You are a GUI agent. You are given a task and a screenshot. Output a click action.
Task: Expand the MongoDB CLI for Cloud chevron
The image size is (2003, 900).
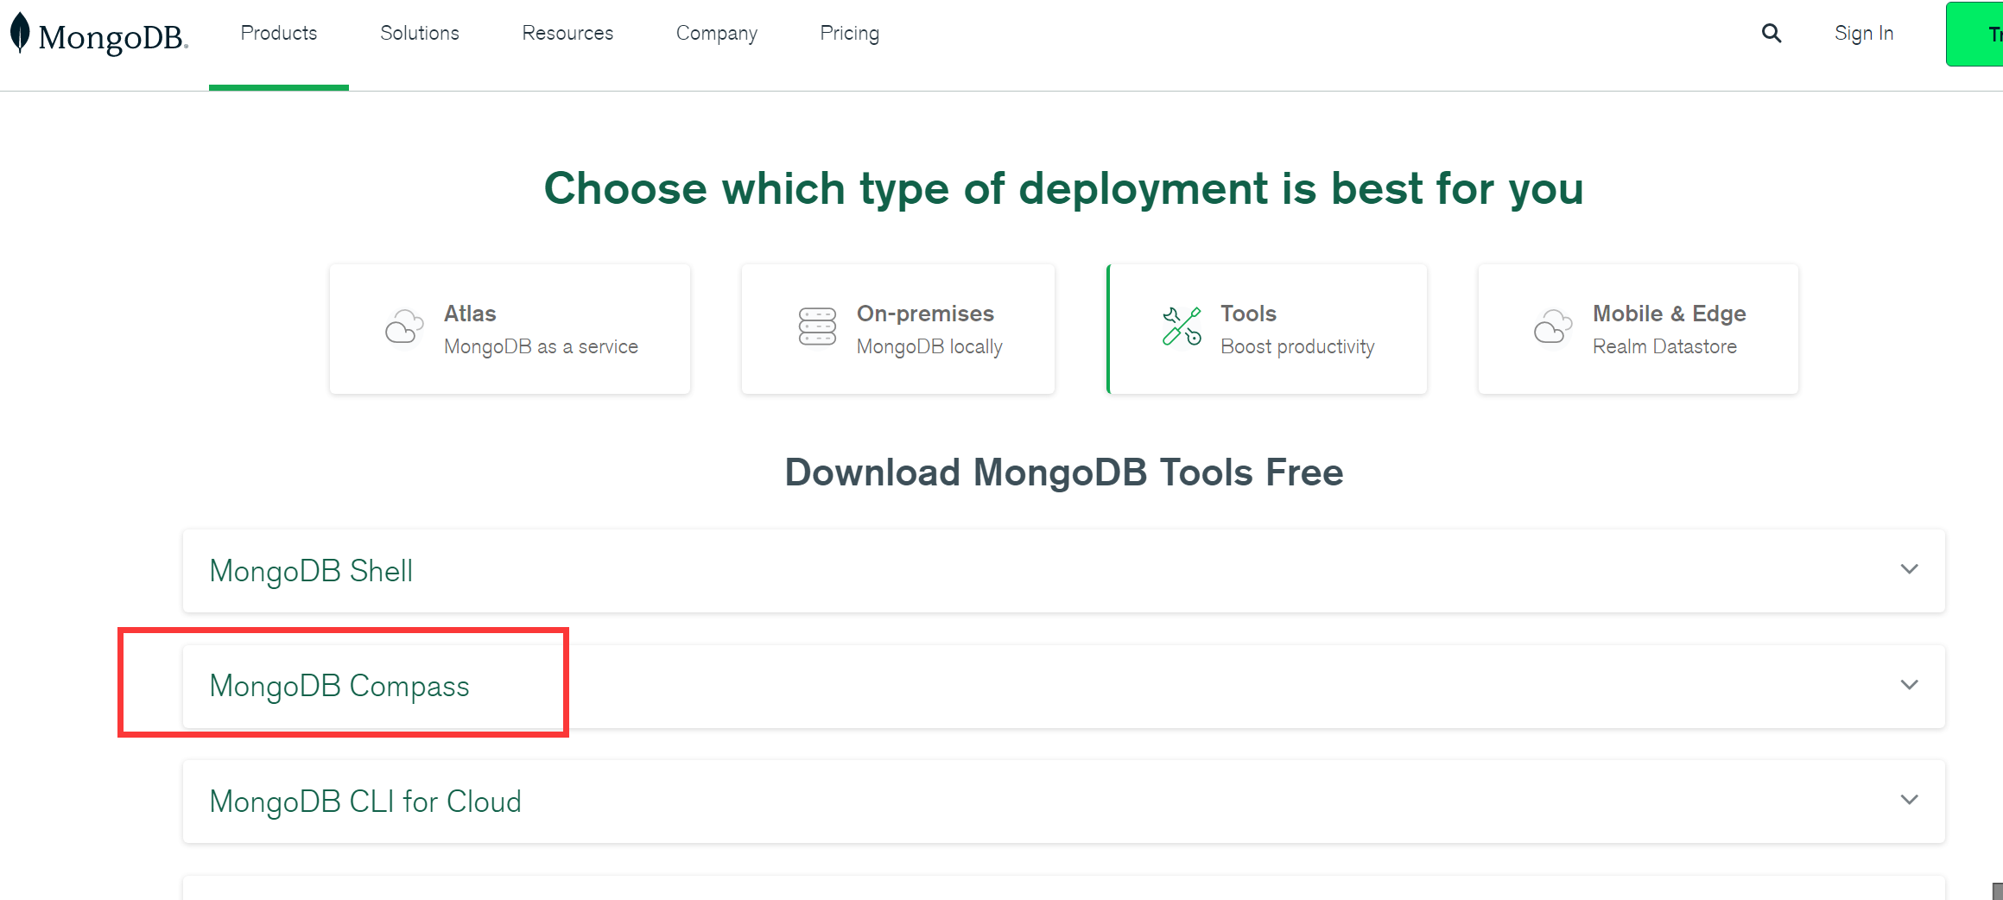(x=1909, y=800)
